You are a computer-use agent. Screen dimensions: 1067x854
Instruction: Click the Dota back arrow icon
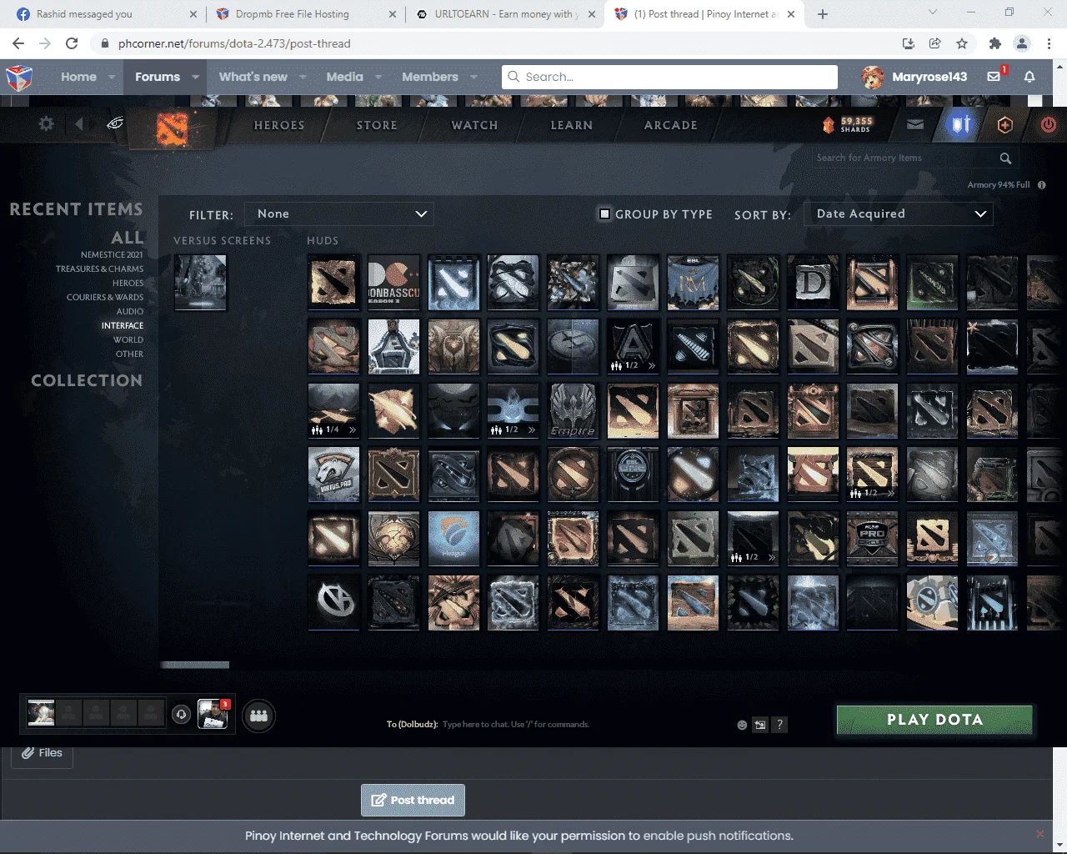click(79, 123)
